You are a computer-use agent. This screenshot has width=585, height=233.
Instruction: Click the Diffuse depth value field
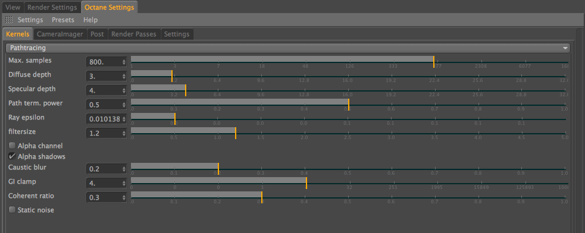(107, 77)
